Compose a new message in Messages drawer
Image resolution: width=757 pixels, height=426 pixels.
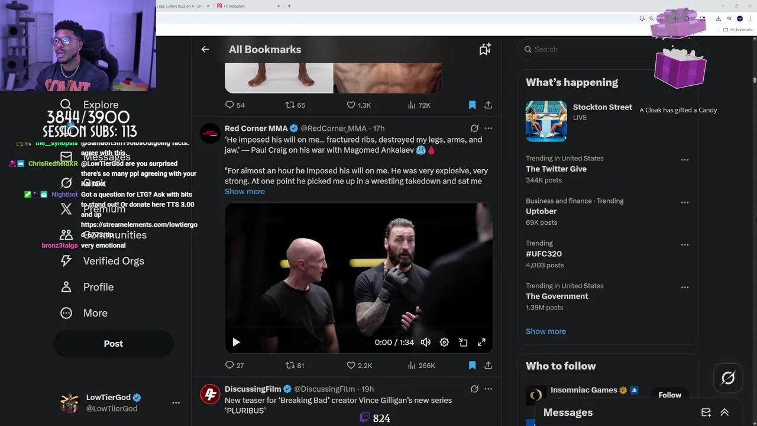pos(706,412)
